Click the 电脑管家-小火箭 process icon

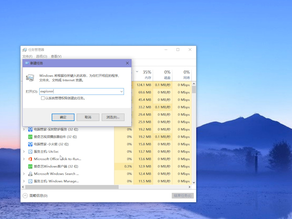point(30,144)
